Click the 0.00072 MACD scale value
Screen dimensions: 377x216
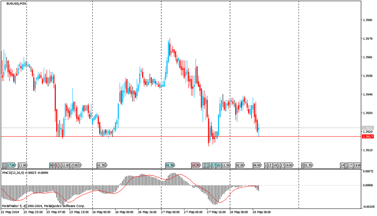[x=368, y=172]
